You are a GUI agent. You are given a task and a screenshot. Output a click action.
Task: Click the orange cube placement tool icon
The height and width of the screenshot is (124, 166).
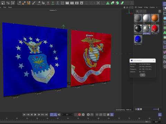click(24, 3)
